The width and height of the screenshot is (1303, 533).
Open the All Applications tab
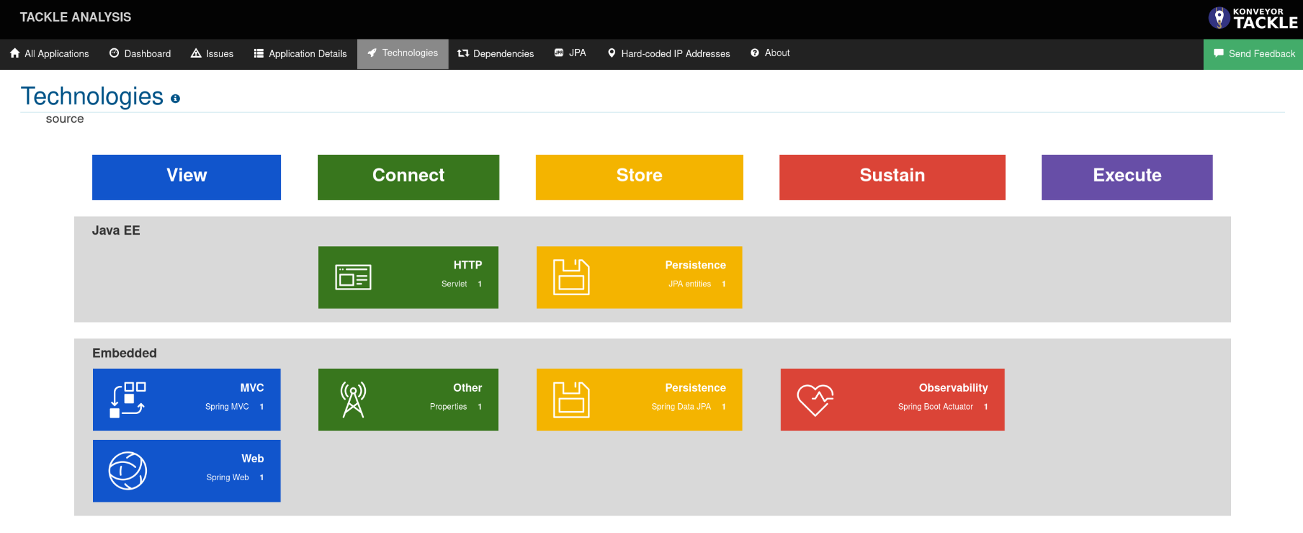50,54
